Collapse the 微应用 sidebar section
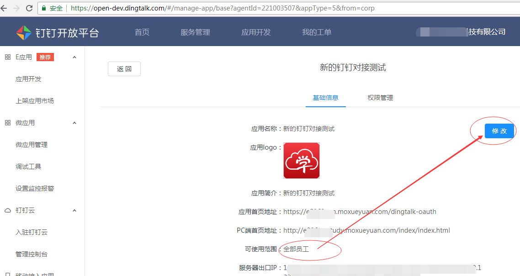Viewport: 520px width, 276px height. pyautogui.click(x=74, y=123)
